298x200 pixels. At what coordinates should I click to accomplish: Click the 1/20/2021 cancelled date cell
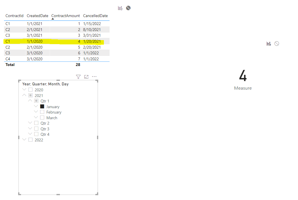(x=92, y=41)
